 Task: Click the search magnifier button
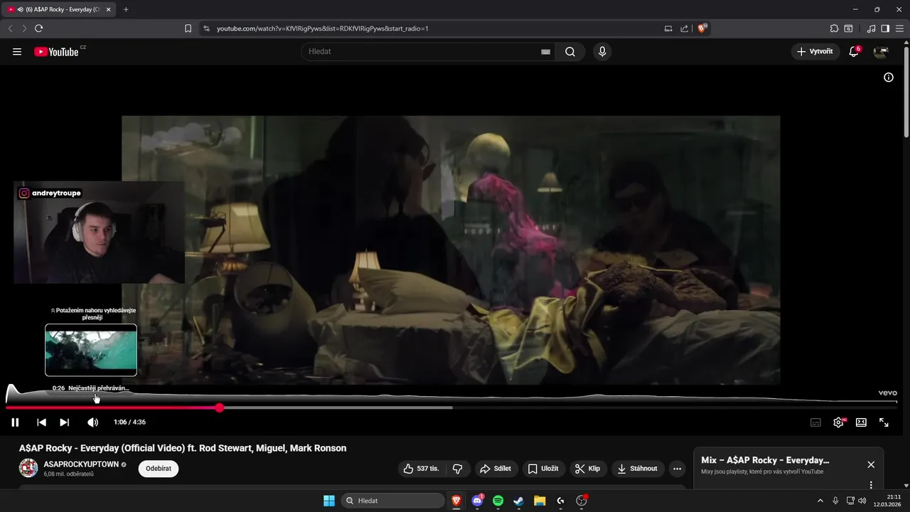point(570,52)
